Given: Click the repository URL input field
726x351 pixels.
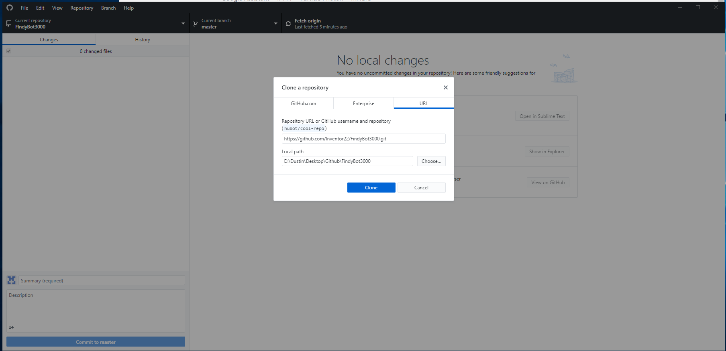Looking at the screenshot, I should click(364, 138).
